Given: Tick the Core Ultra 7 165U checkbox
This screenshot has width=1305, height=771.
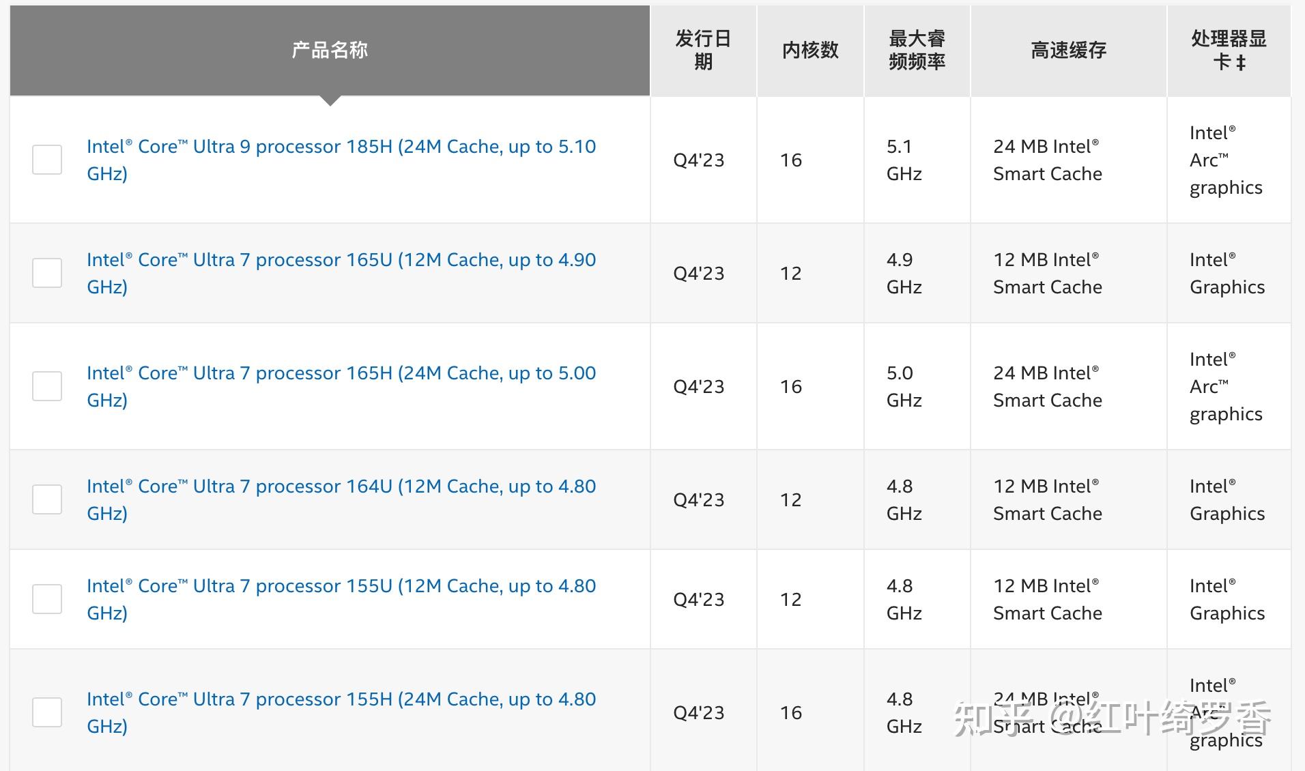Looking at the screenshot, I should [47, 273].
